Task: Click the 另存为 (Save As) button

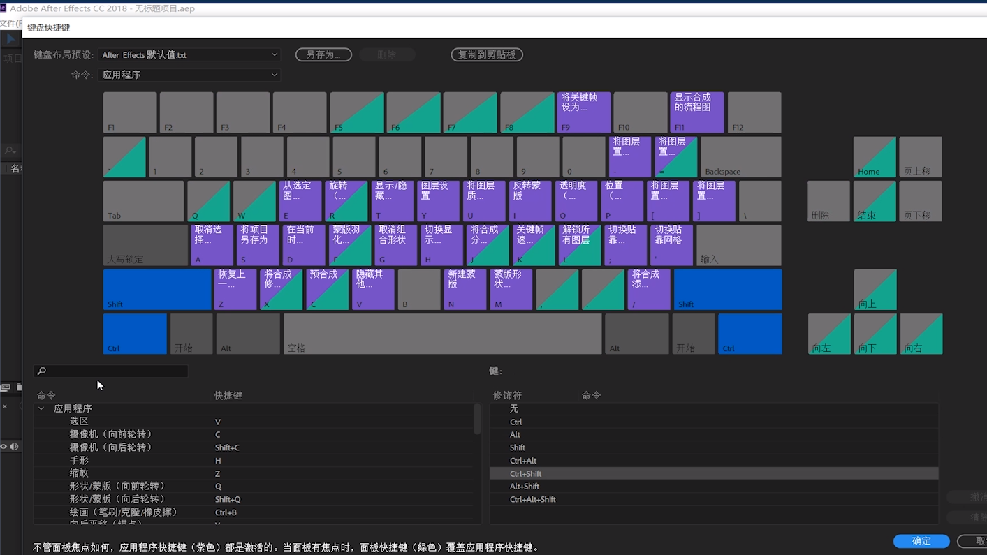Action: pyautogui.click(x=323, y=54)
